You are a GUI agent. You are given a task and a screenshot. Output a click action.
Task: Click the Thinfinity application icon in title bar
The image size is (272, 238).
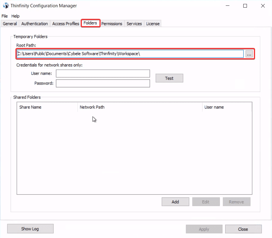tap(5, 5)
